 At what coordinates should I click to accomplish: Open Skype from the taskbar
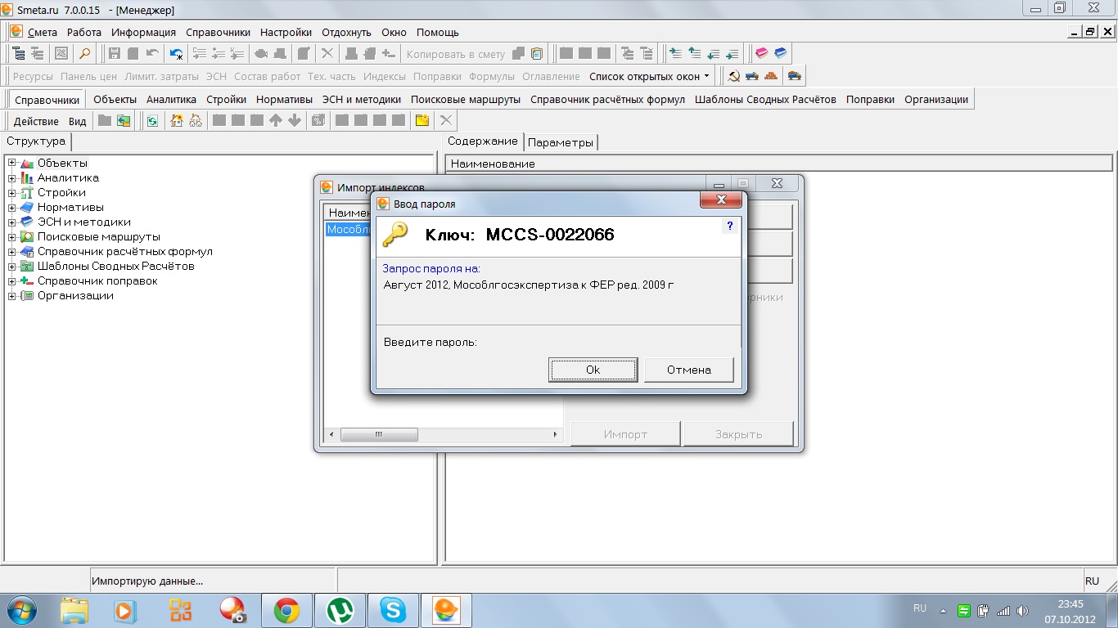click(x=393, y=610)
